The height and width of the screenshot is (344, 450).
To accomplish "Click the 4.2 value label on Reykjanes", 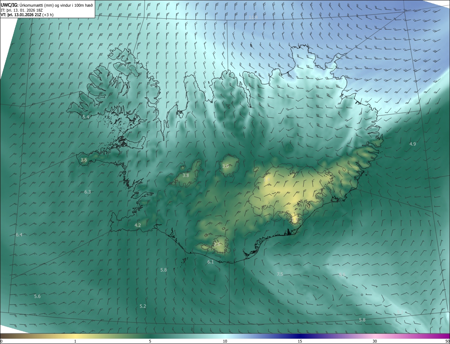I will coord(138,225).
